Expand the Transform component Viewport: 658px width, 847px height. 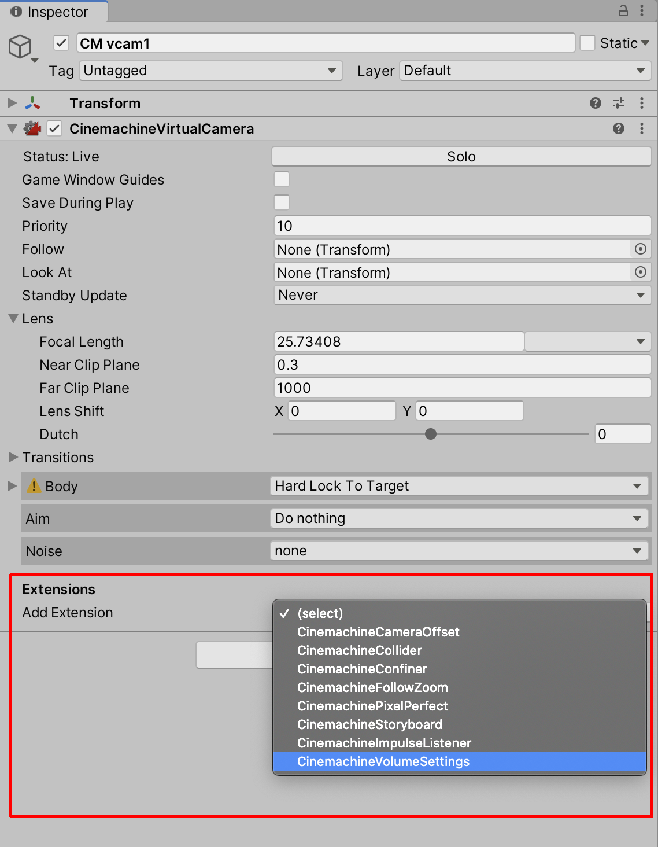[x=12, y=103]
